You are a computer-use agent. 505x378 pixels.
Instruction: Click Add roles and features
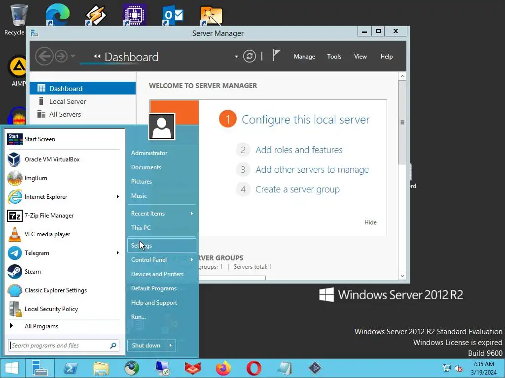point(299,150)
